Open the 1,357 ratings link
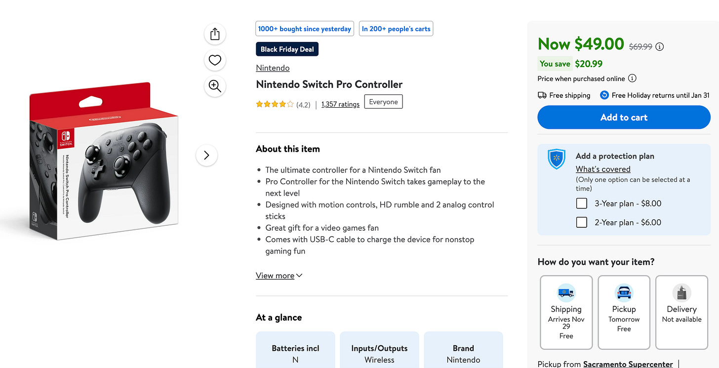Image resolution: width=719 pixels, height=368 pixels. coord(340,104)
